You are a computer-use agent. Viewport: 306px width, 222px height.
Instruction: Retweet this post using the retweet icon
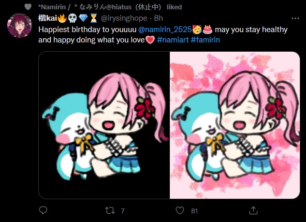point(110,211)
